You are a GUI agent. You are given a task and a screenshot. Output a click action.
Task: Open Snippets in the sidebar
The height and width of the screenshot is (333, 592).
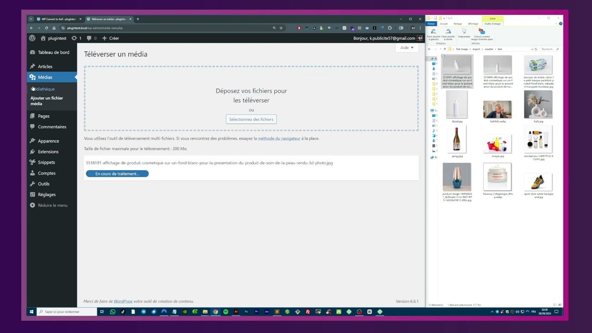52,162
